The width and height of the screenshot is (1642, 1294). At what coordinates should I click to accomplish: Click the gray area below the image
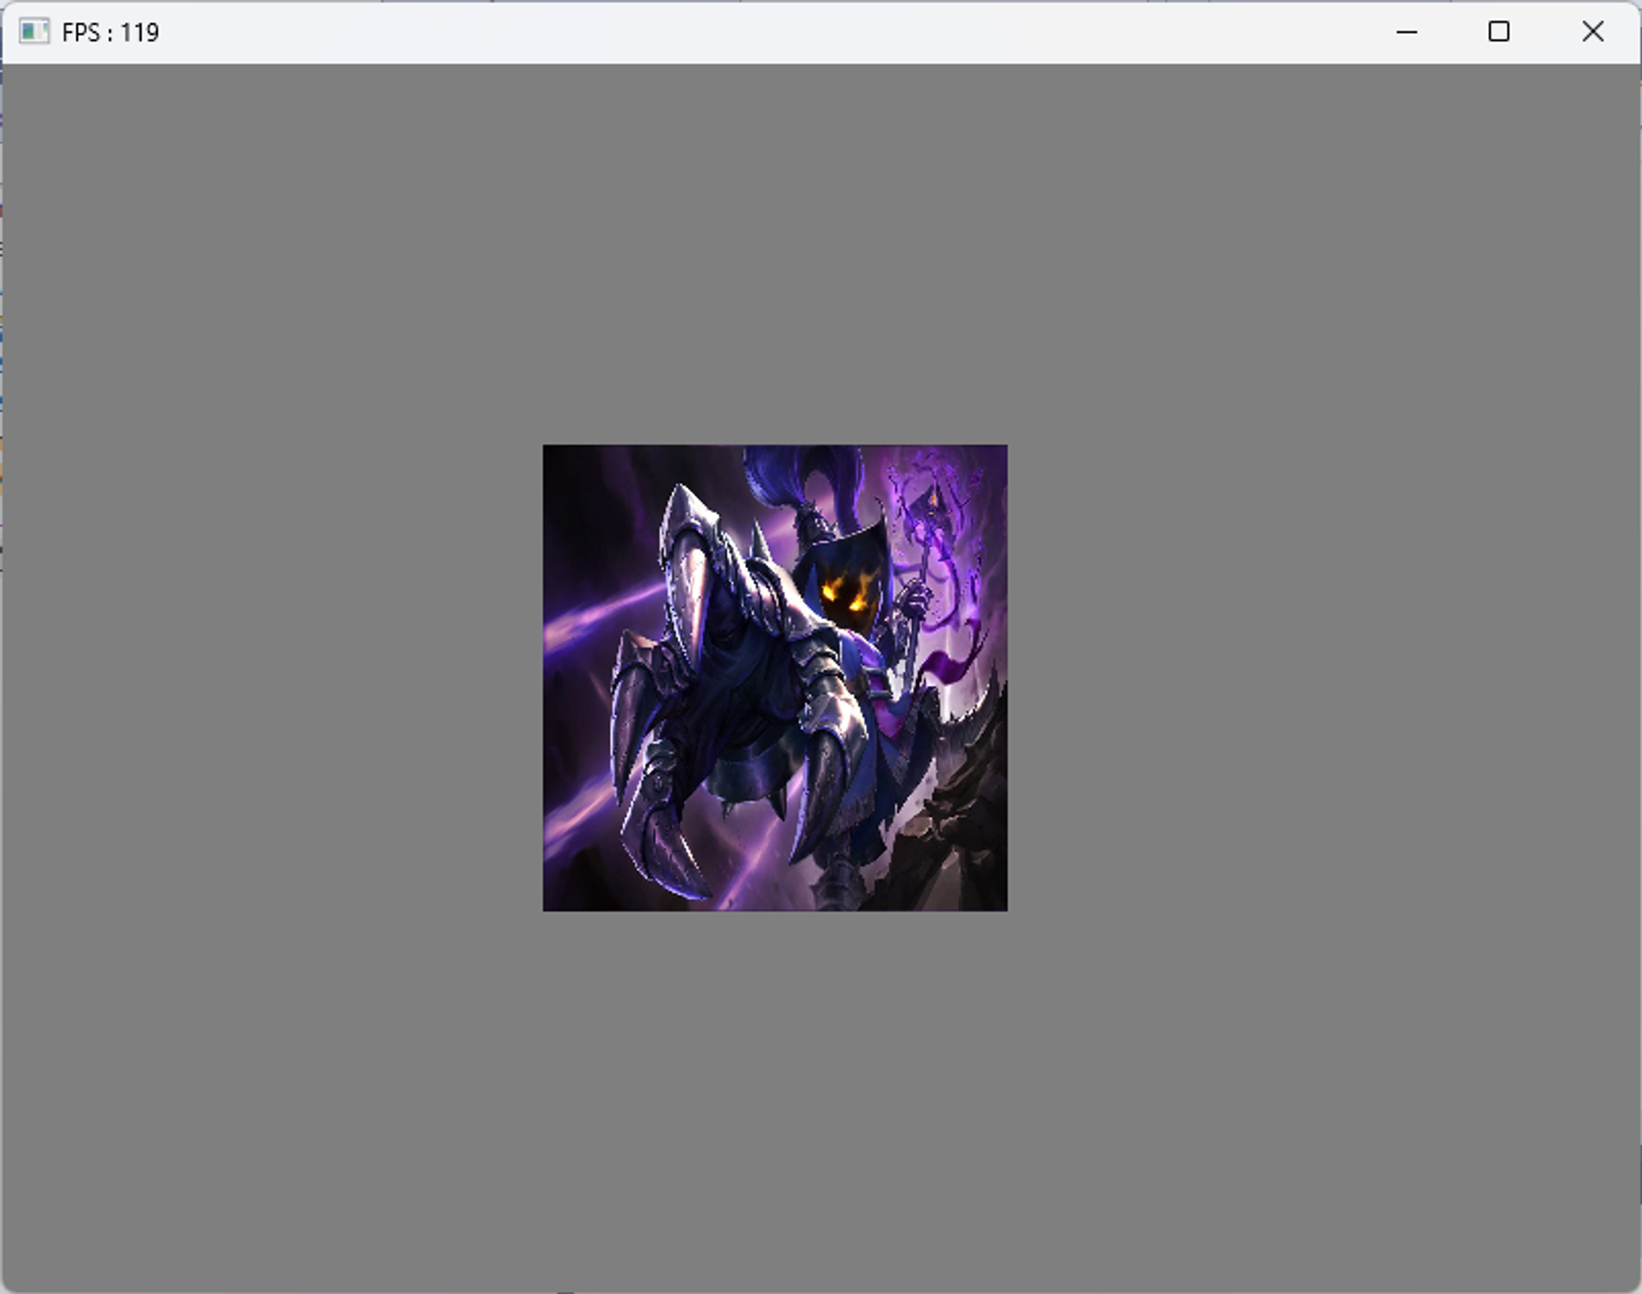[x=775, y=1100]
